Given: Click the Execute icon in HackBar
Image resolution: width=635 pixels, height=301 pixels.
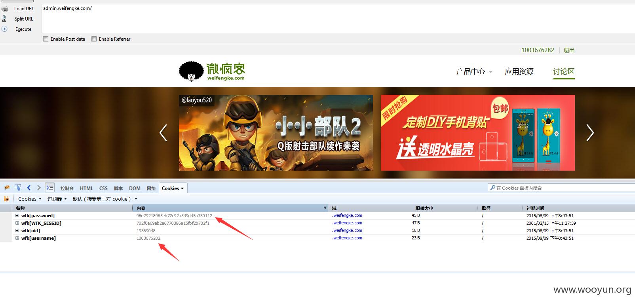Looking at the screenshot, I should tap(4, 29).
